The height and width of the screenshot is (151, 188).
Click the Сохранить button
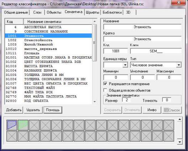(113, 110)
